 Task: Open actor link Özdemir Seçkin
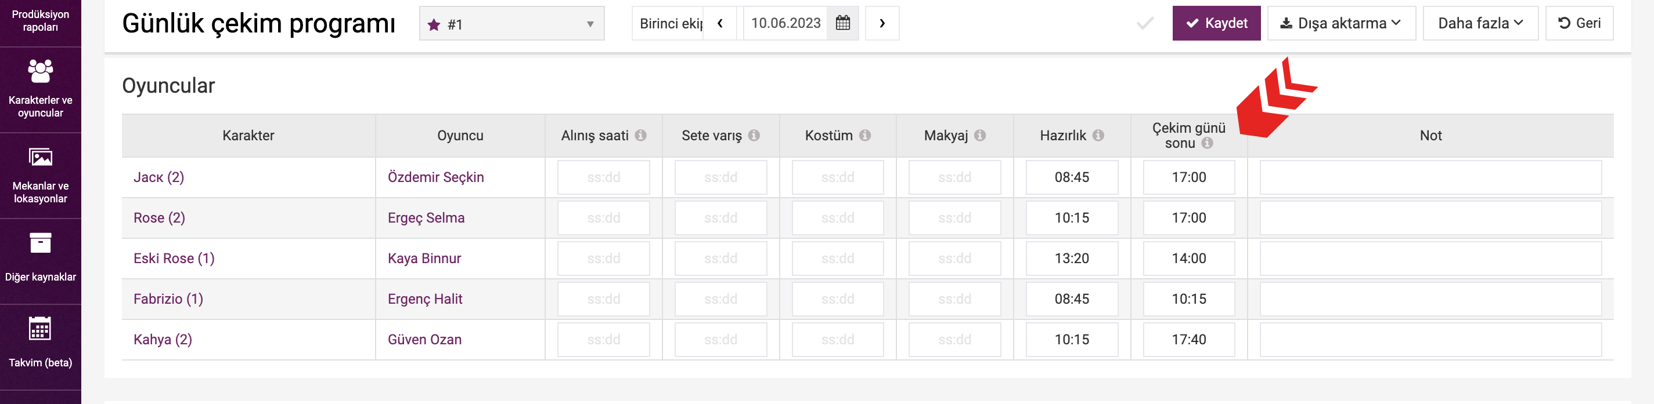(435, 177)
